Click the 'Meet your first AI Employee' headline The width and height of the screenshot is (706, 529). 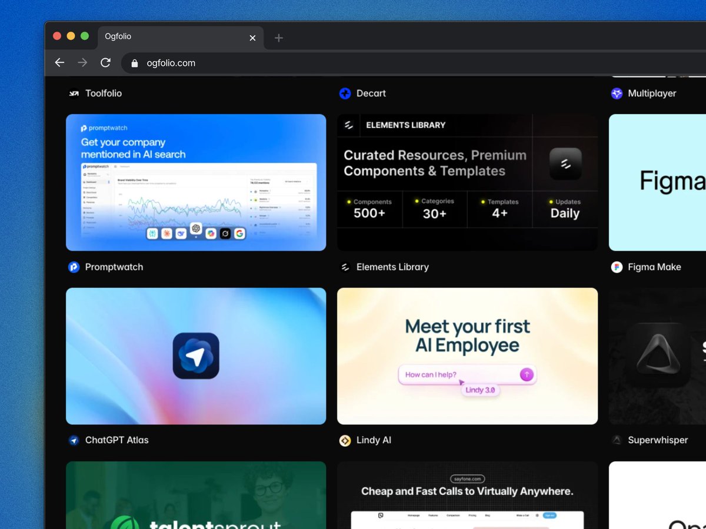468,336
